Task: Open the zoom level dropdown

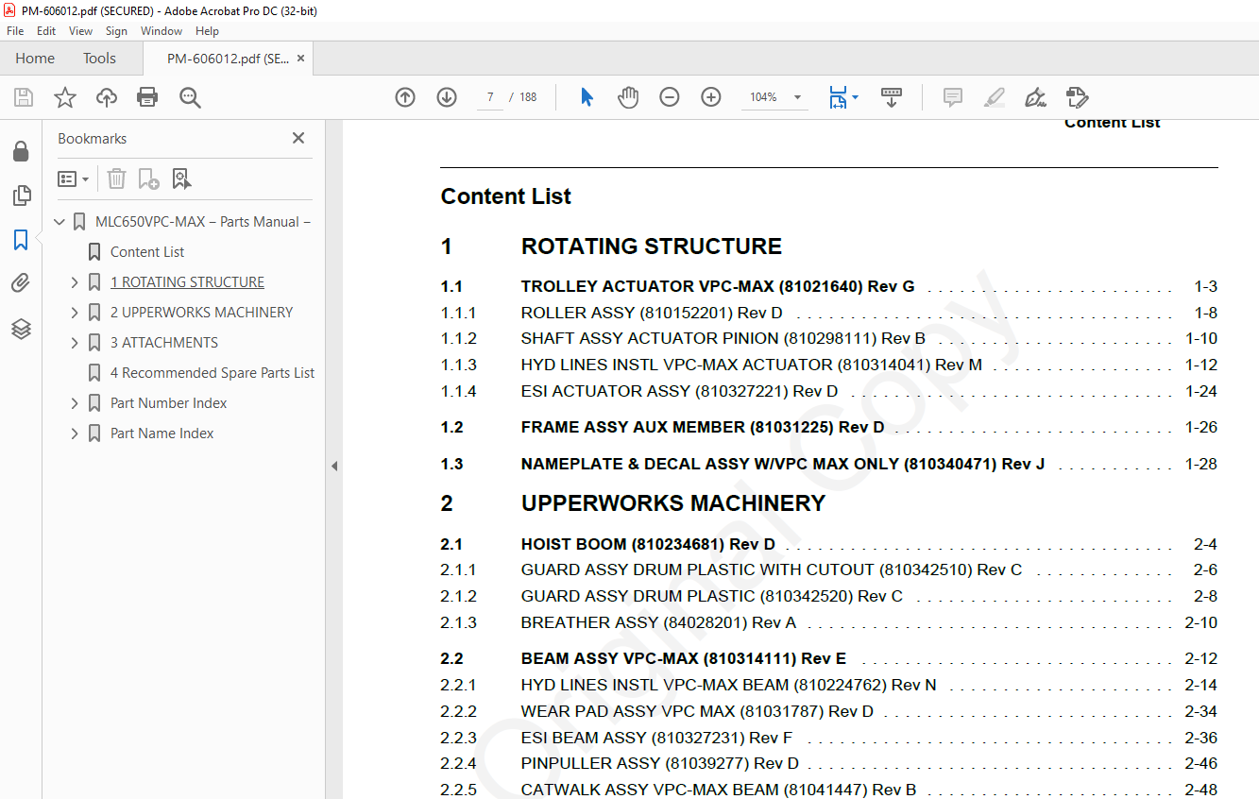Action: (x=797, y=97)
